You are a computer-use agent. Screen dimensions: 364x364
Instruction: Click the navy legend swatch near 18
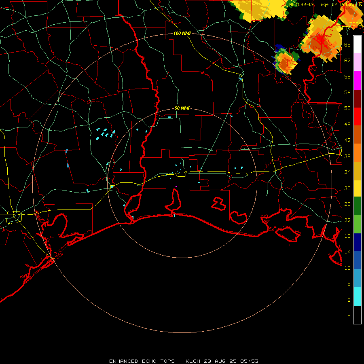(357, 242)
